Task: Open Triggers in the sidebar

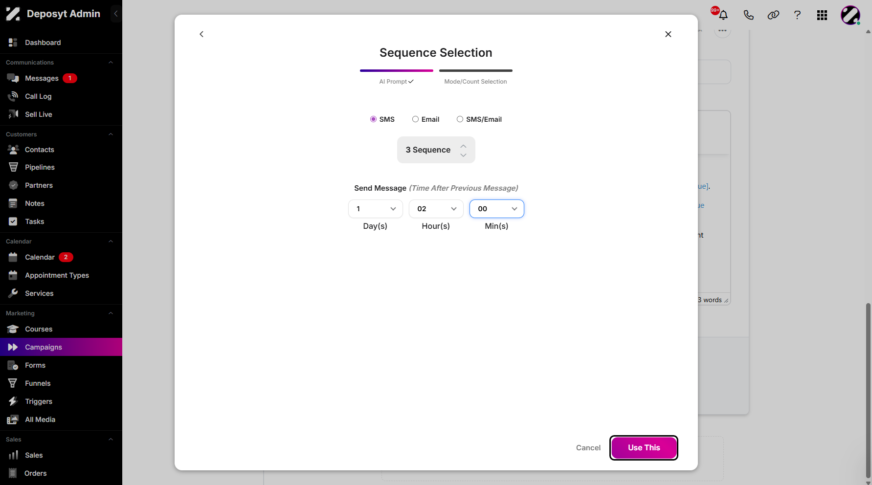Action: tap(61, 401)
